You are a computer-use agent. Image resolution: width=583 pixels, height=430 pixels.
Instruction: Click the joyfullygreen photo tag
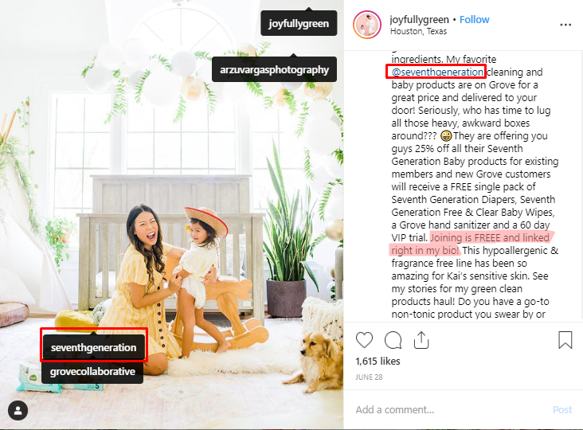coord(299,23)
